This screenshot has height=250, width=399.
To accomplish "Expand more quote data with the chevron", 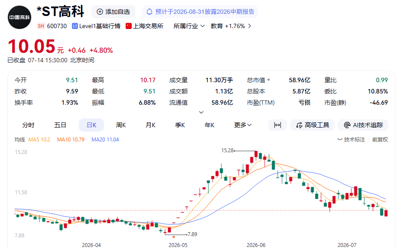I will coord(201,112).
